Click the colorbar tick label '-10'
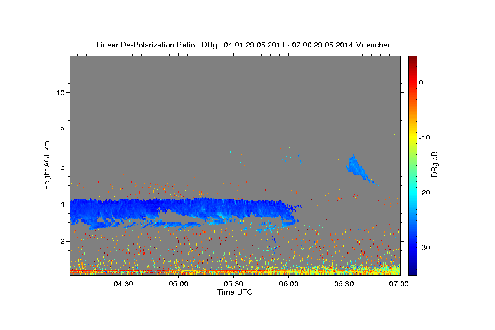The height and width of the screenshot is (330, 495). (x=424, y=138)
